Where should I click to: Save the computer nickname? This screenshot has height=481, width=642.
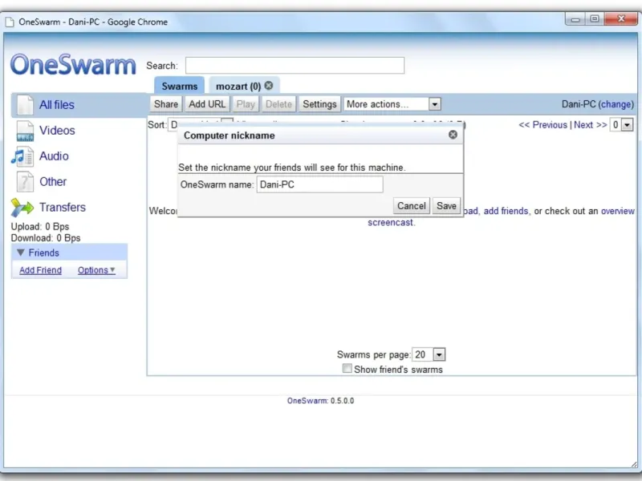(446, 206)
